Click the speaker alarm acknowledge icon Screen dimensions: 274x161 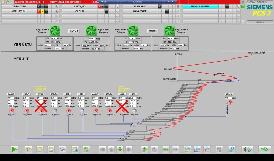point(245,149)
